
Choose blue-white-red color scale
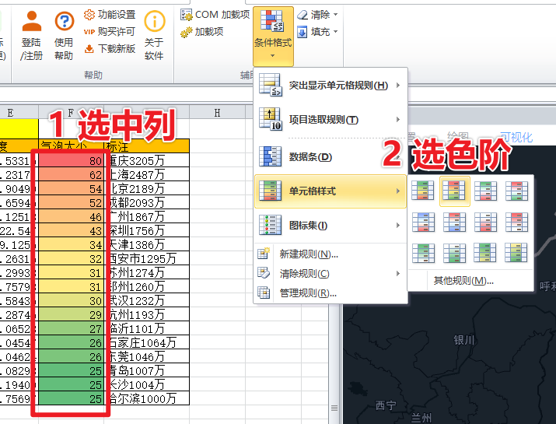[x=423, y=222]
